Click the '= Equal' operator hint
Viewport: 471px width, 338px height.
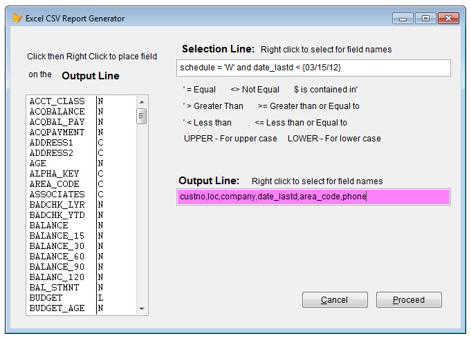point(199,90)
